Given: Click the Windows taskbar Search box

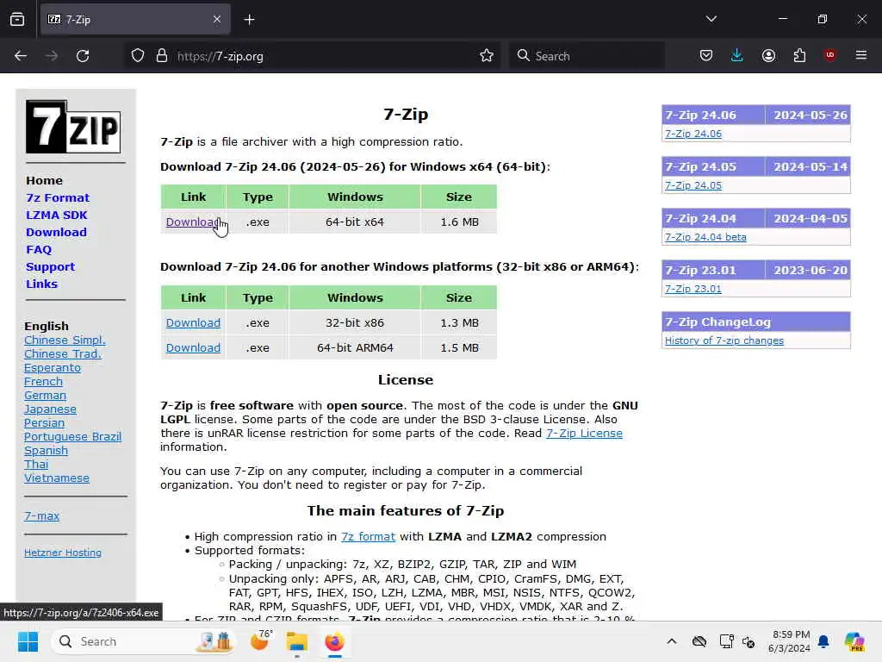Looking at the screenshot, I should click(145, 641).
